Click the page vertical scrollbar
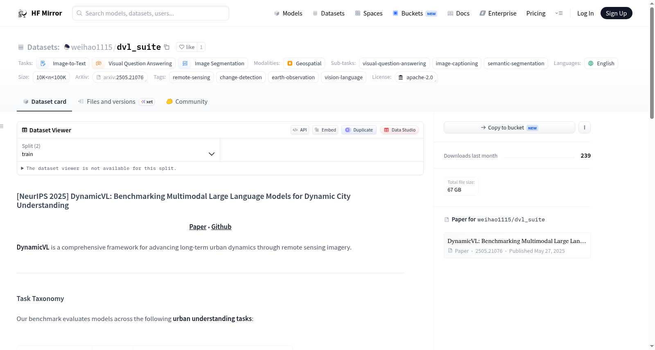The height and width of the screenshot is (350, 655). point(652,63)
